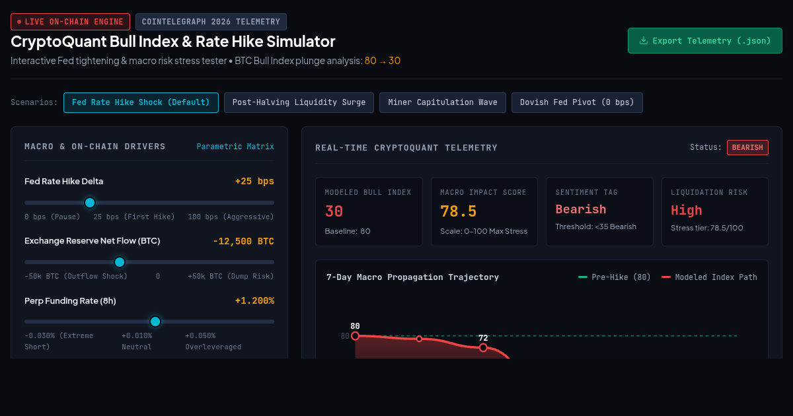The height and width of the screenshot is (416, 793).
Task: Click the -12,500 BTC value text
Action: coord(244,242)
